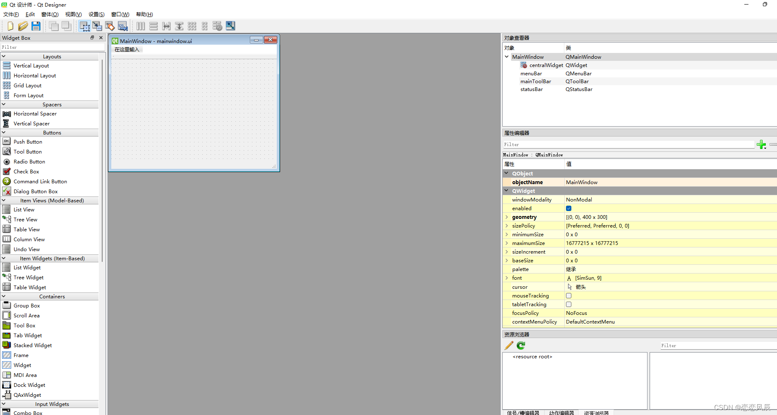Click 在这里输入 in the form menu bar

click(127, 50)
